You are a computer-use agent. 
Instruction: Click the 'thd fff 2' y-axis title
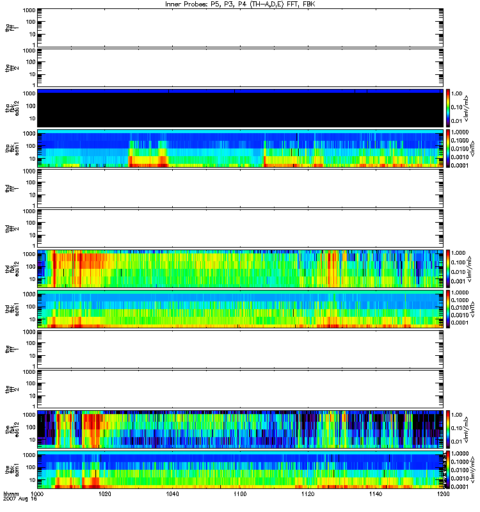coord(12,229)
